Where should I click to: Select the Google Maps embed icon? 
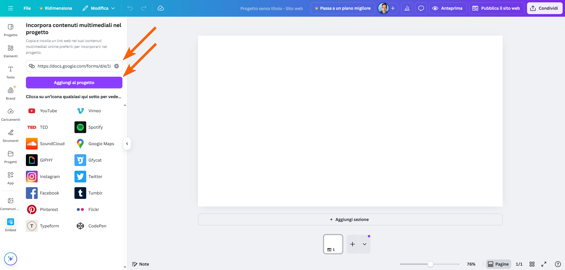tap(80, 144)
